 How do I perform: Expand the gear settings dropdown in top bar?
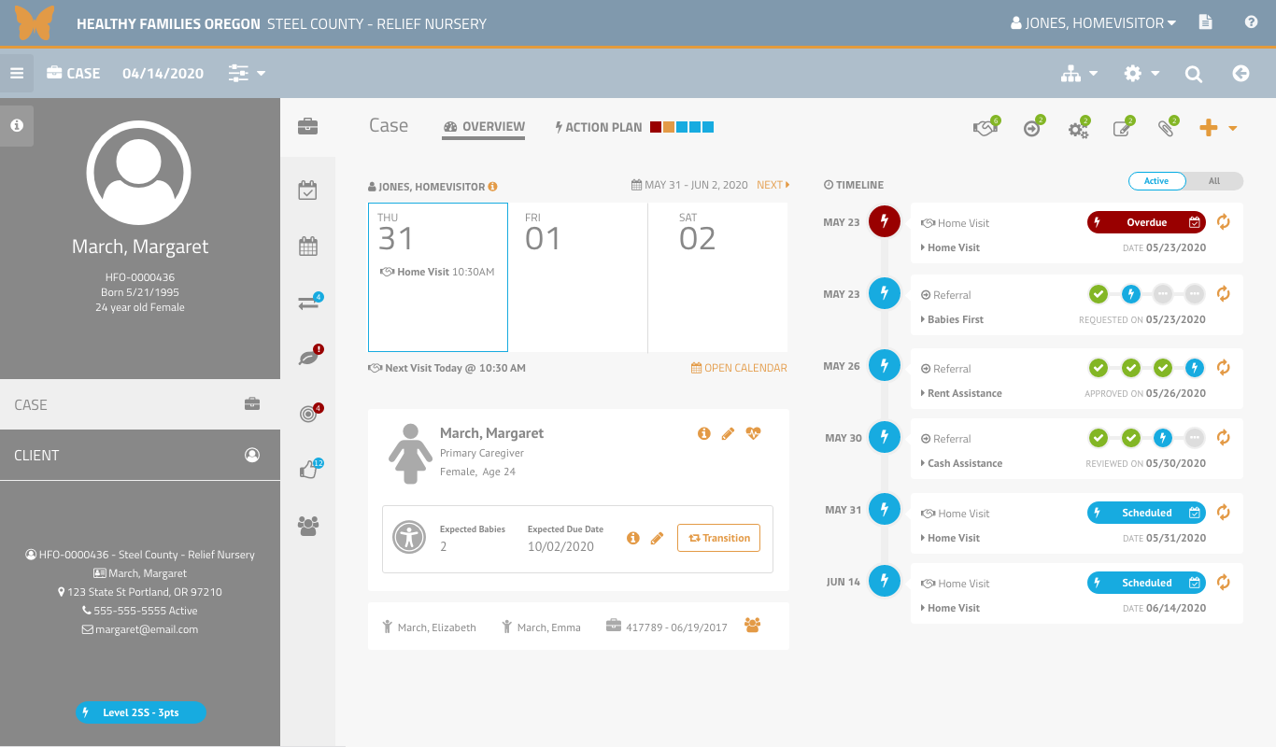[1141, 74]
